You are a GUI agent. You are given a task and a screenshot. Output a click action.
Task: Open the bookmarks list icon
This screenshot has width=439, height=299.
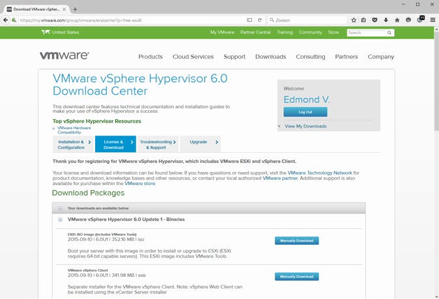(x=363, y=20)
